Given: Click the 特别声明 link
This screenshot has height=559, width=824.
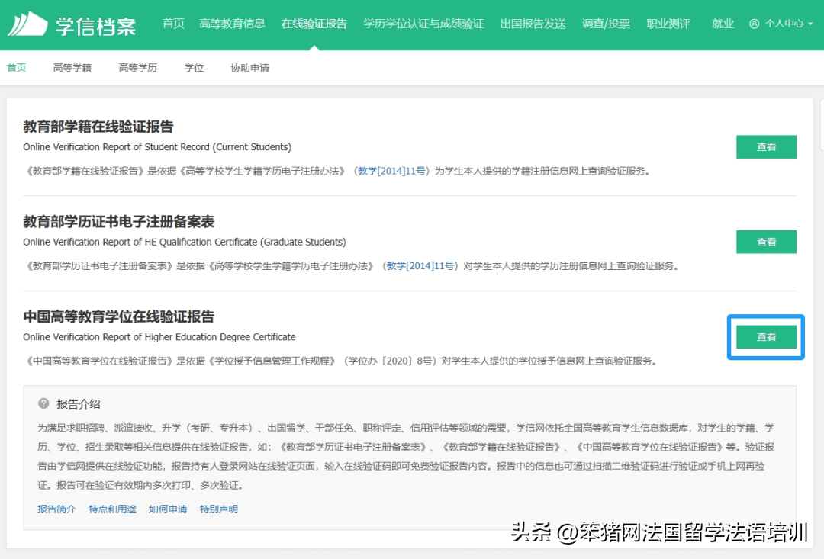Looking at the screenshot, I should tap(219, 509).
